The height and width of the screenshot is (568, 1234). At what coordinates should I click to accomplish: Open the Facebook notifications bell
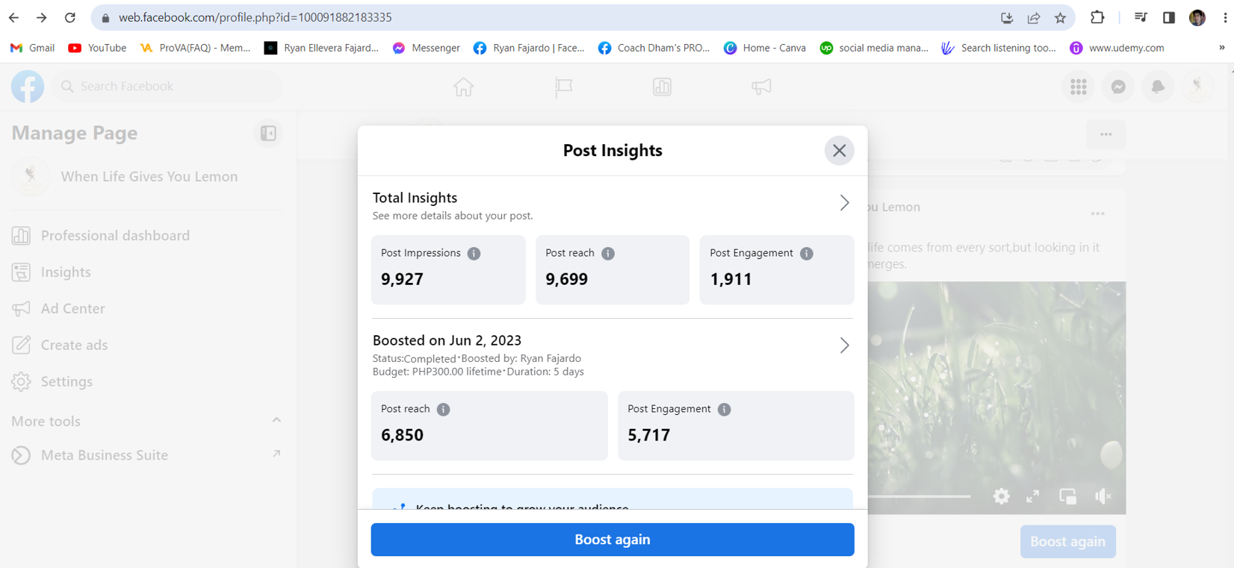(1158, 87)
